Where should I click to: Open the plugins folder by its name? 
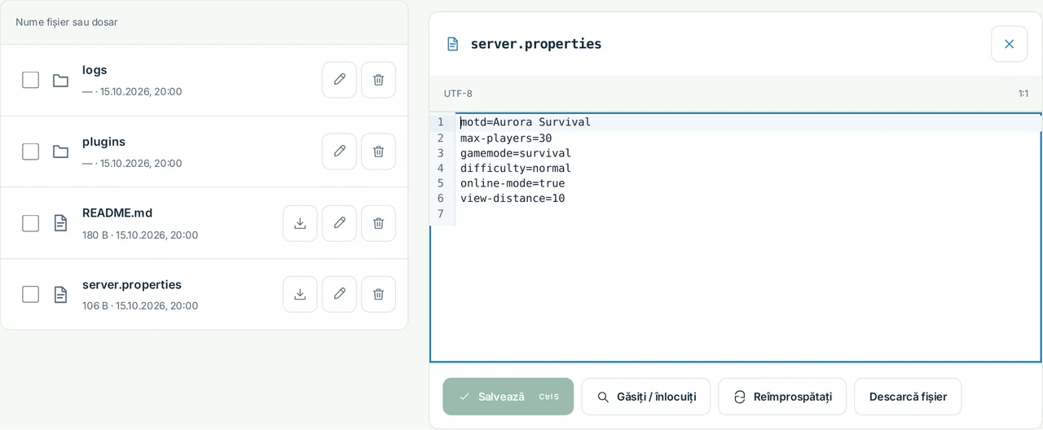(x=103, y=142)
